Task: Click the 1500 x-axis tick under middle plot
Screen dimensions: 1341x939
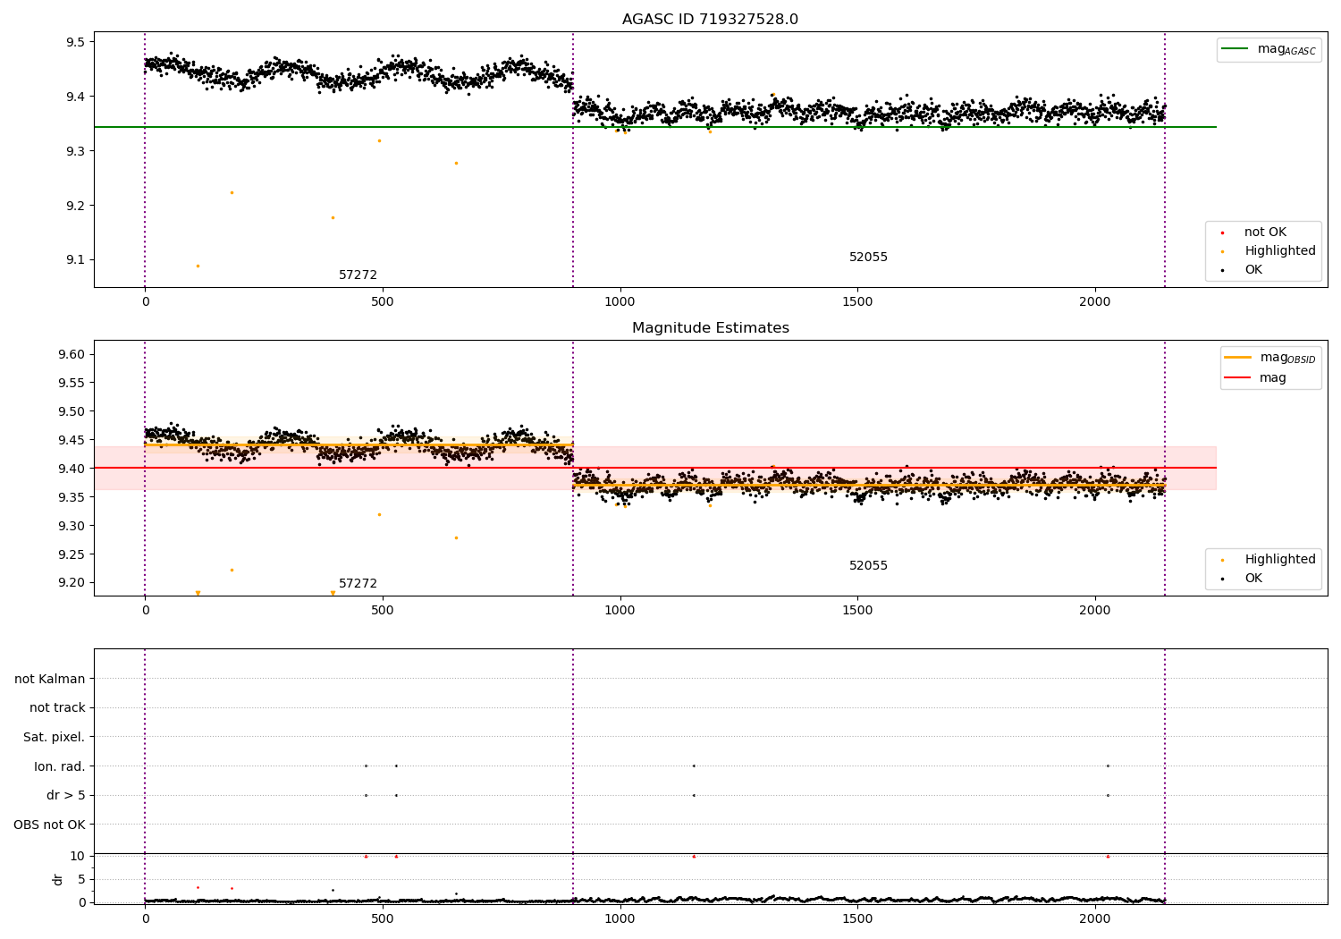Action: click(x=857, y=611)
